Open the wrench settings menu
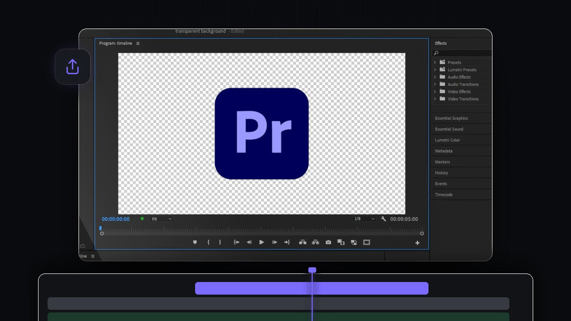Viewport: 571px width, 321px height. (x=384, y=219)
